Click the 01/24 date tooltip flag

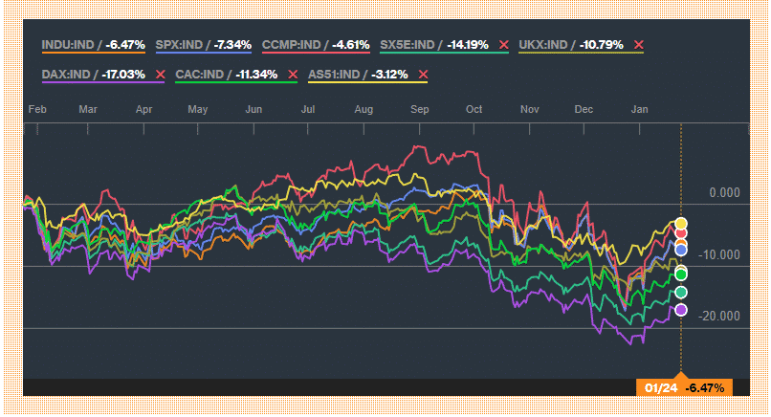point(684,387)
